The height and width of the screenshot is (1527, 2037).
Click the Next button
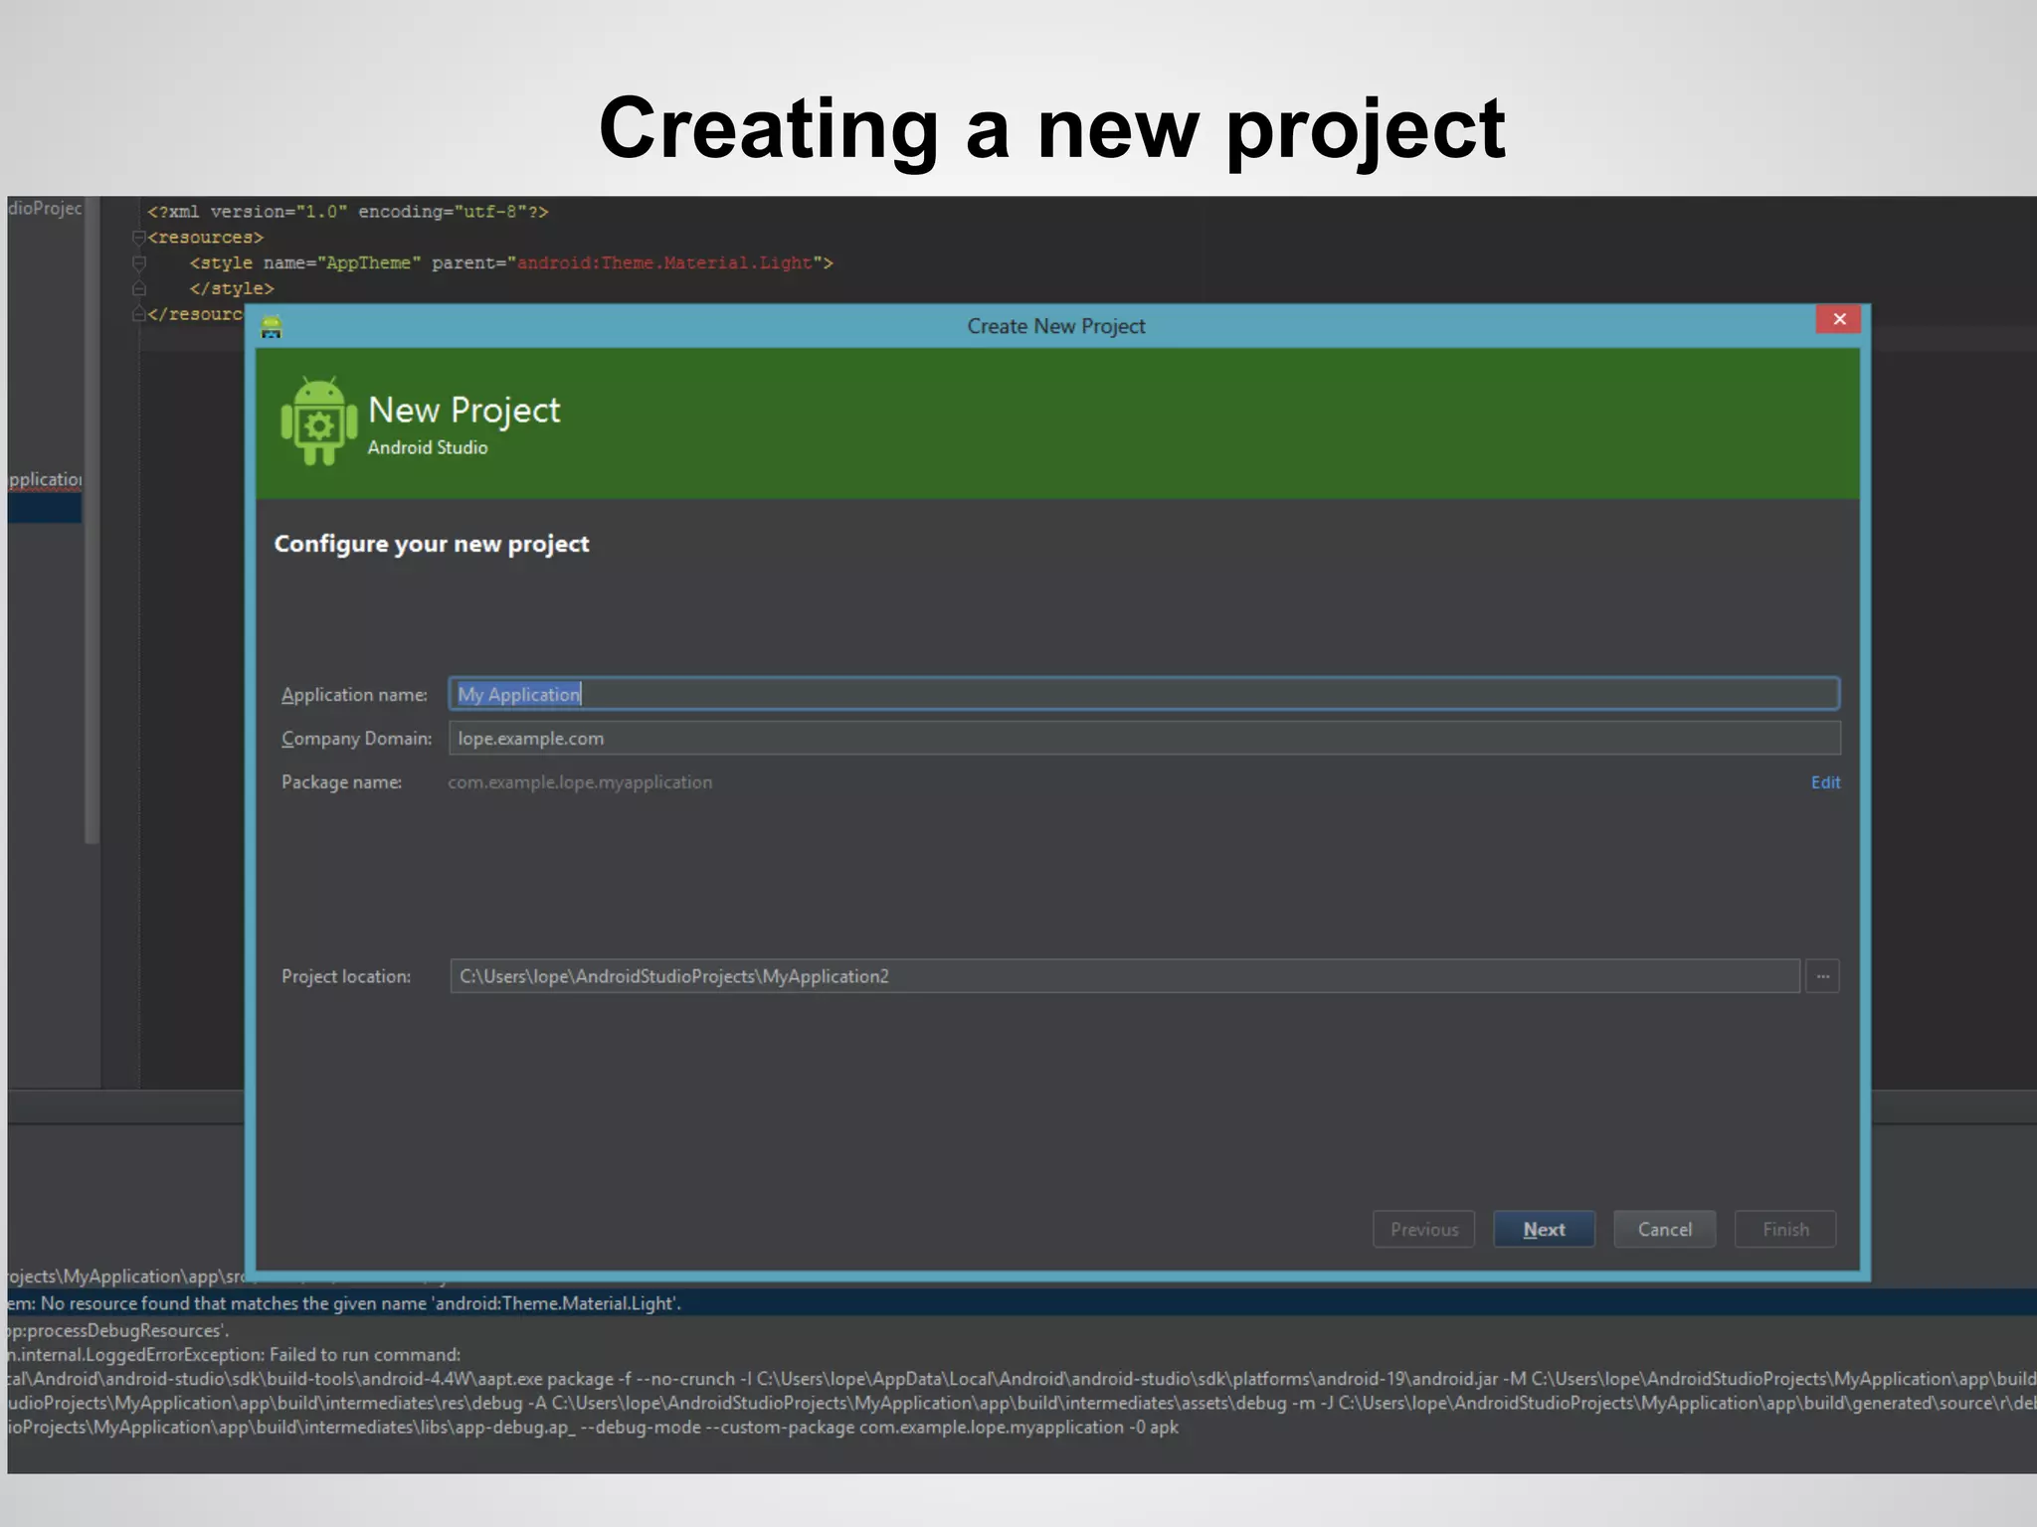1544,1229
